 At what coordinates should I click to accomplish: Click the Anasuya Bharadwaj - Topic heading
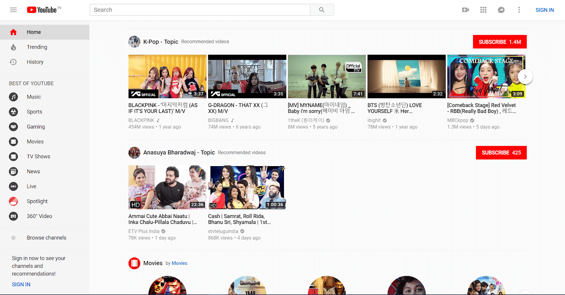[x=179, y=153]
